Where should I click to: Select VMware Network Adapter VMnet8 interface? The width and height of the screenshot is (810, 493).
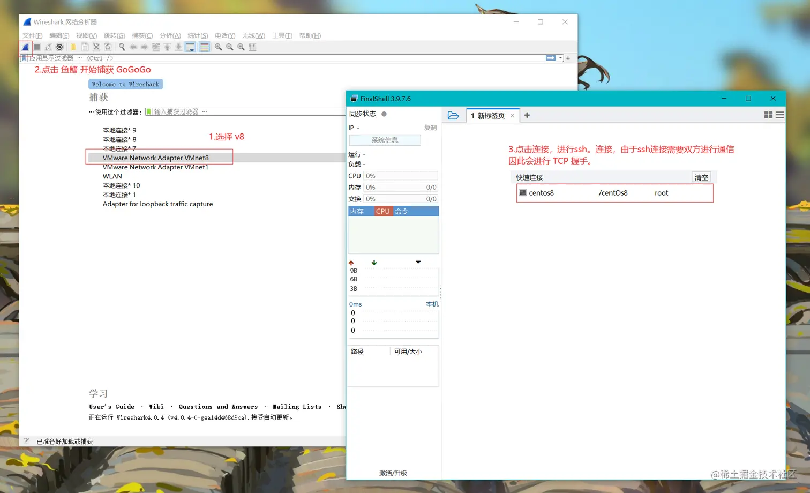156,158
